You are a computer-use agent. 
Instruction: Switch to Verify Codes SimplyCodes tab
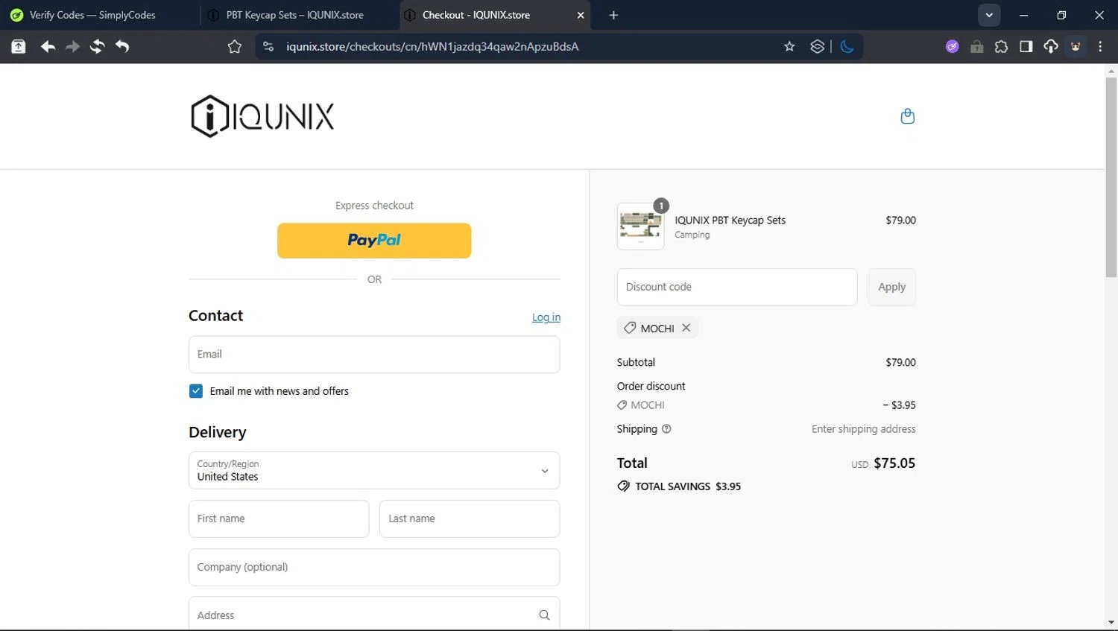click(93, 15)
